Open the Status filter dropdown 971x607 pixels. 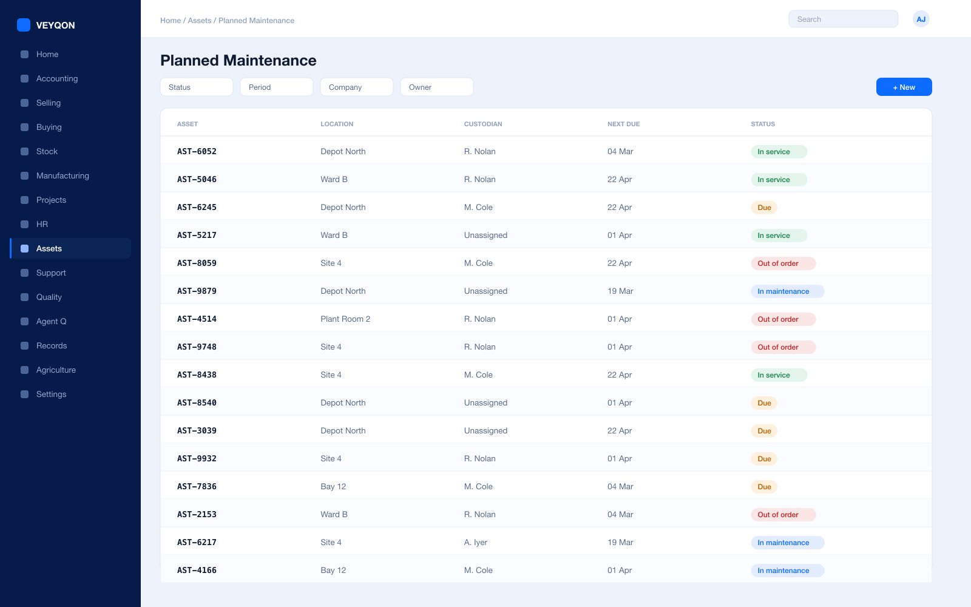click(197, 87)
